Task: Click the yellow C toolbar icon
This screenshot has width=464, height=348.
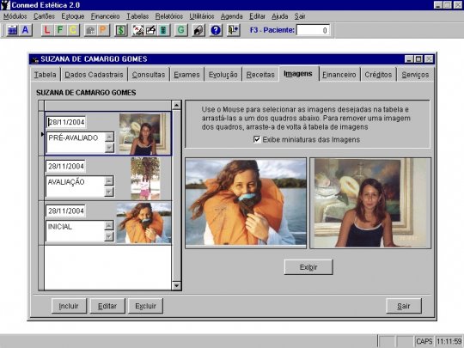Action: click(x=73, y=30)
